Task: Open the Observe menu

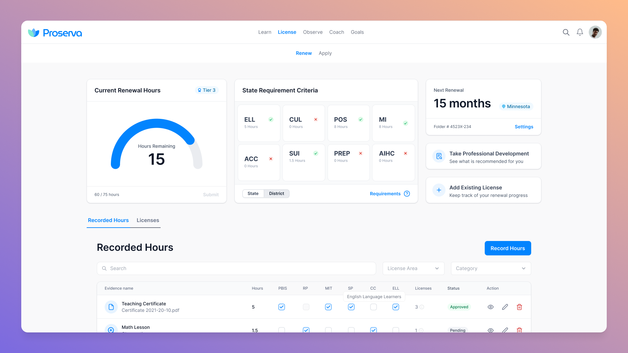Action: [x=313, y=32]
